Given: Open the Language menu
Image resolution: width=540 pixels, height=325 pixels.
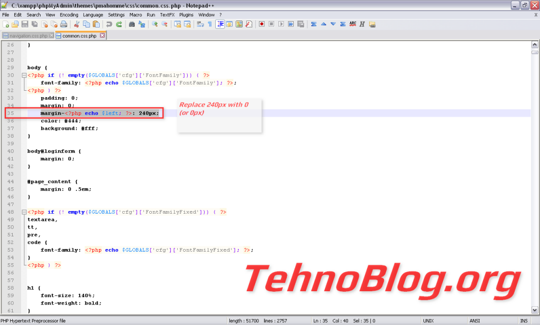Looking at the screenshot, I should 93,15.
